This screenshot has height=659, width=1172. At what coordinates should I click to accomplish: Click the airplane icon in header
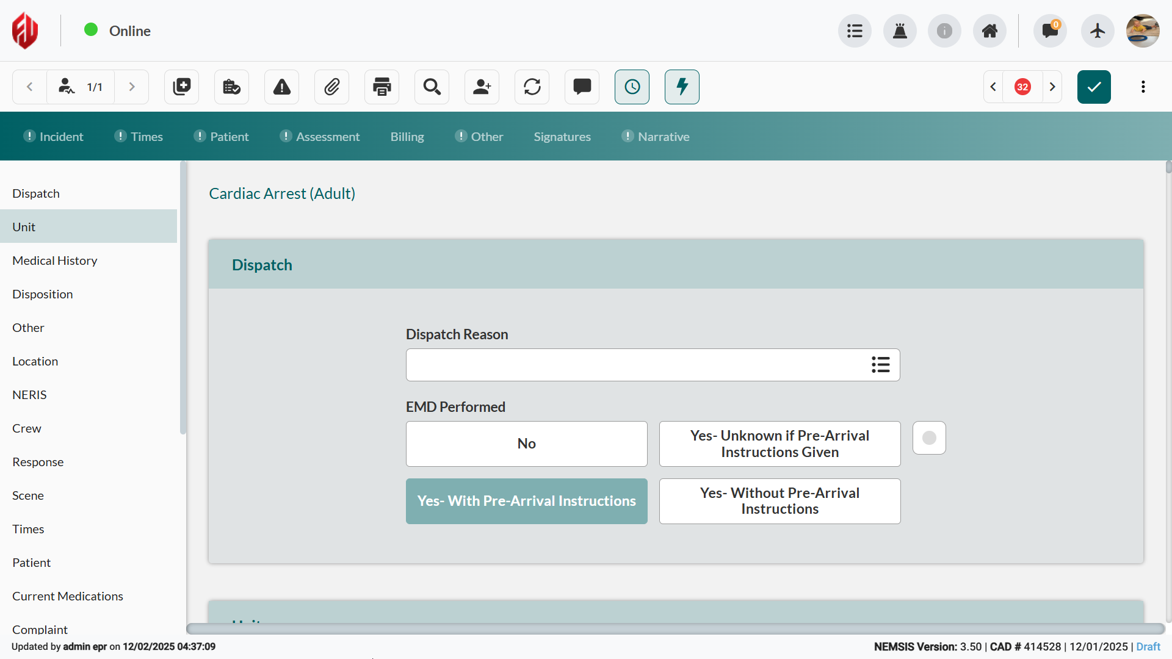coord(1097,31)
